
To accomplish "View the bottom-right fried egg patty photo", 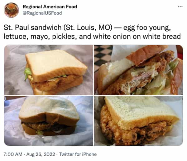I will (x=138, y=121).
